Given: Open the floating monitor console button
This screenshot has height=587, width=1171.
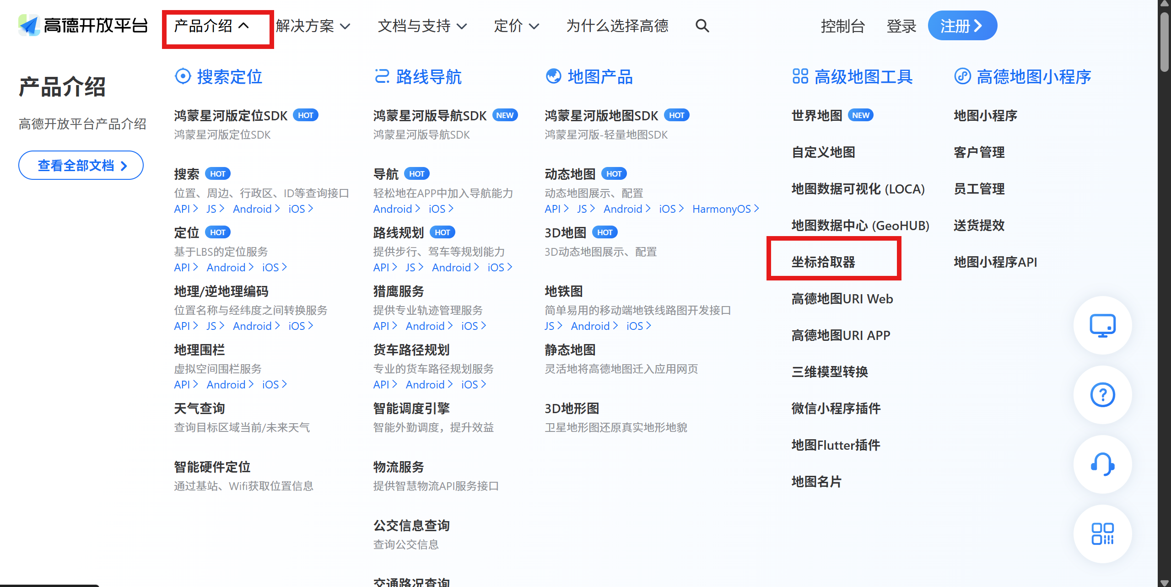Looking at the screenshot, I should pyautogui.click(x=1102, y=325).
